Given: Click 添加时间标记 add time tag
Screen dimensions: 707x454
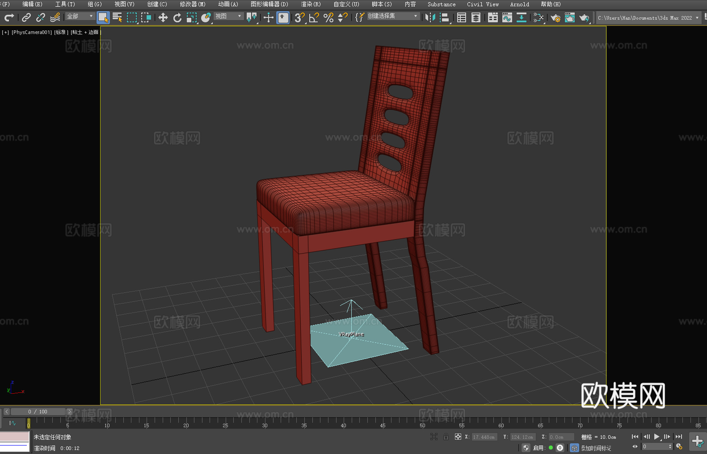Looking at the screenshot, I should [596, 448].
